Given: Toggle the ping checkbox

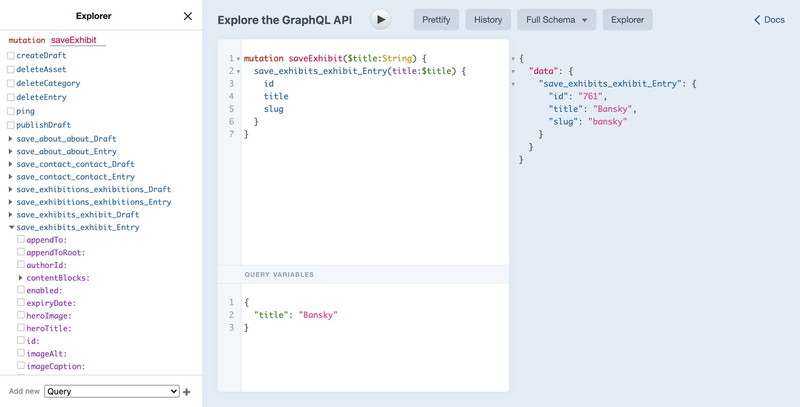Looking at the screenshot, I should (11, 111).
